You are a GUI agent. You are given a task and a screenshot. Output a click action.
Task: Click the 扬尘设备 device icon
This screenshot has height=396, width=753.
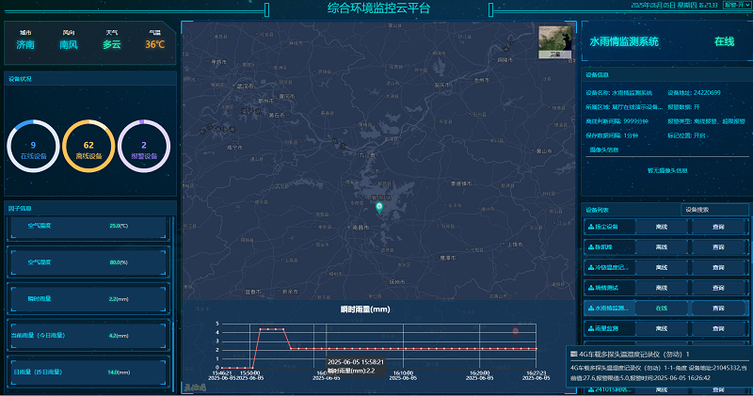[589, 227]
